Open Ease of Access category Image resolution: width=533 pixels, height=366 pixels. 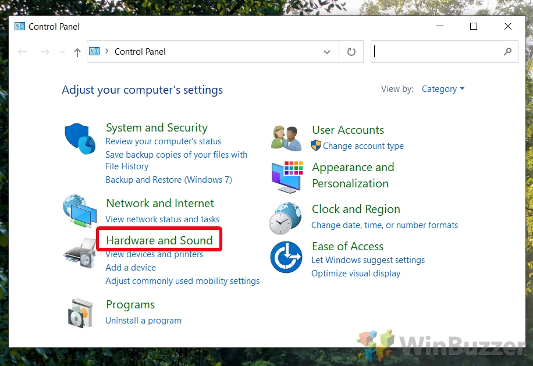[x=348, y=246]
